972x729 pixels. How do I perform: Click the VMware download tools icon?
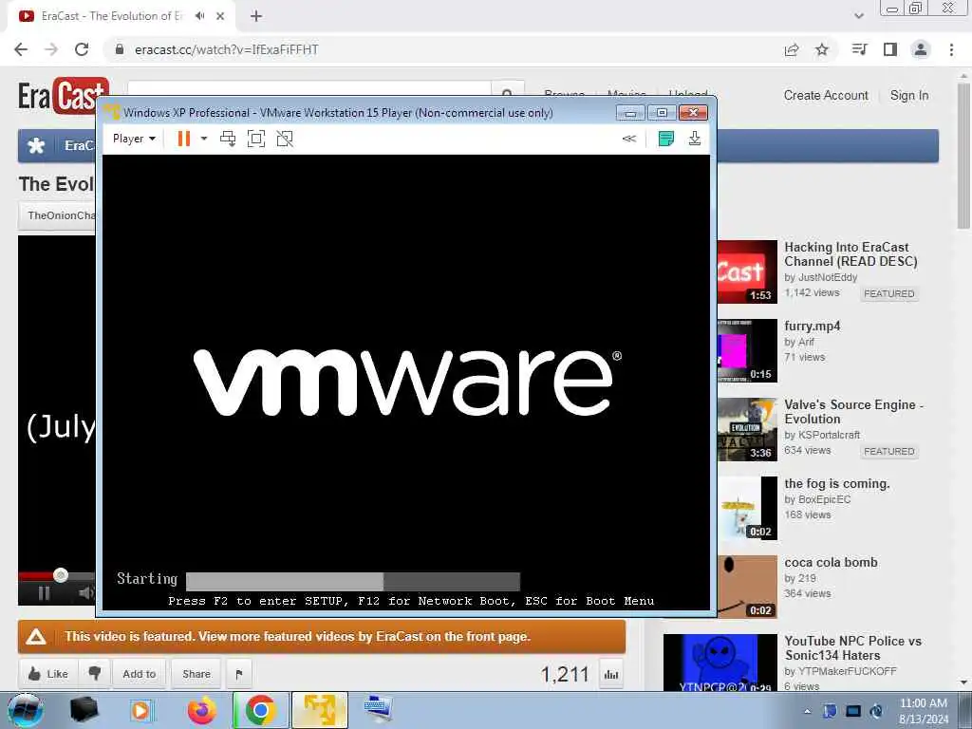[x=695, y=139]
